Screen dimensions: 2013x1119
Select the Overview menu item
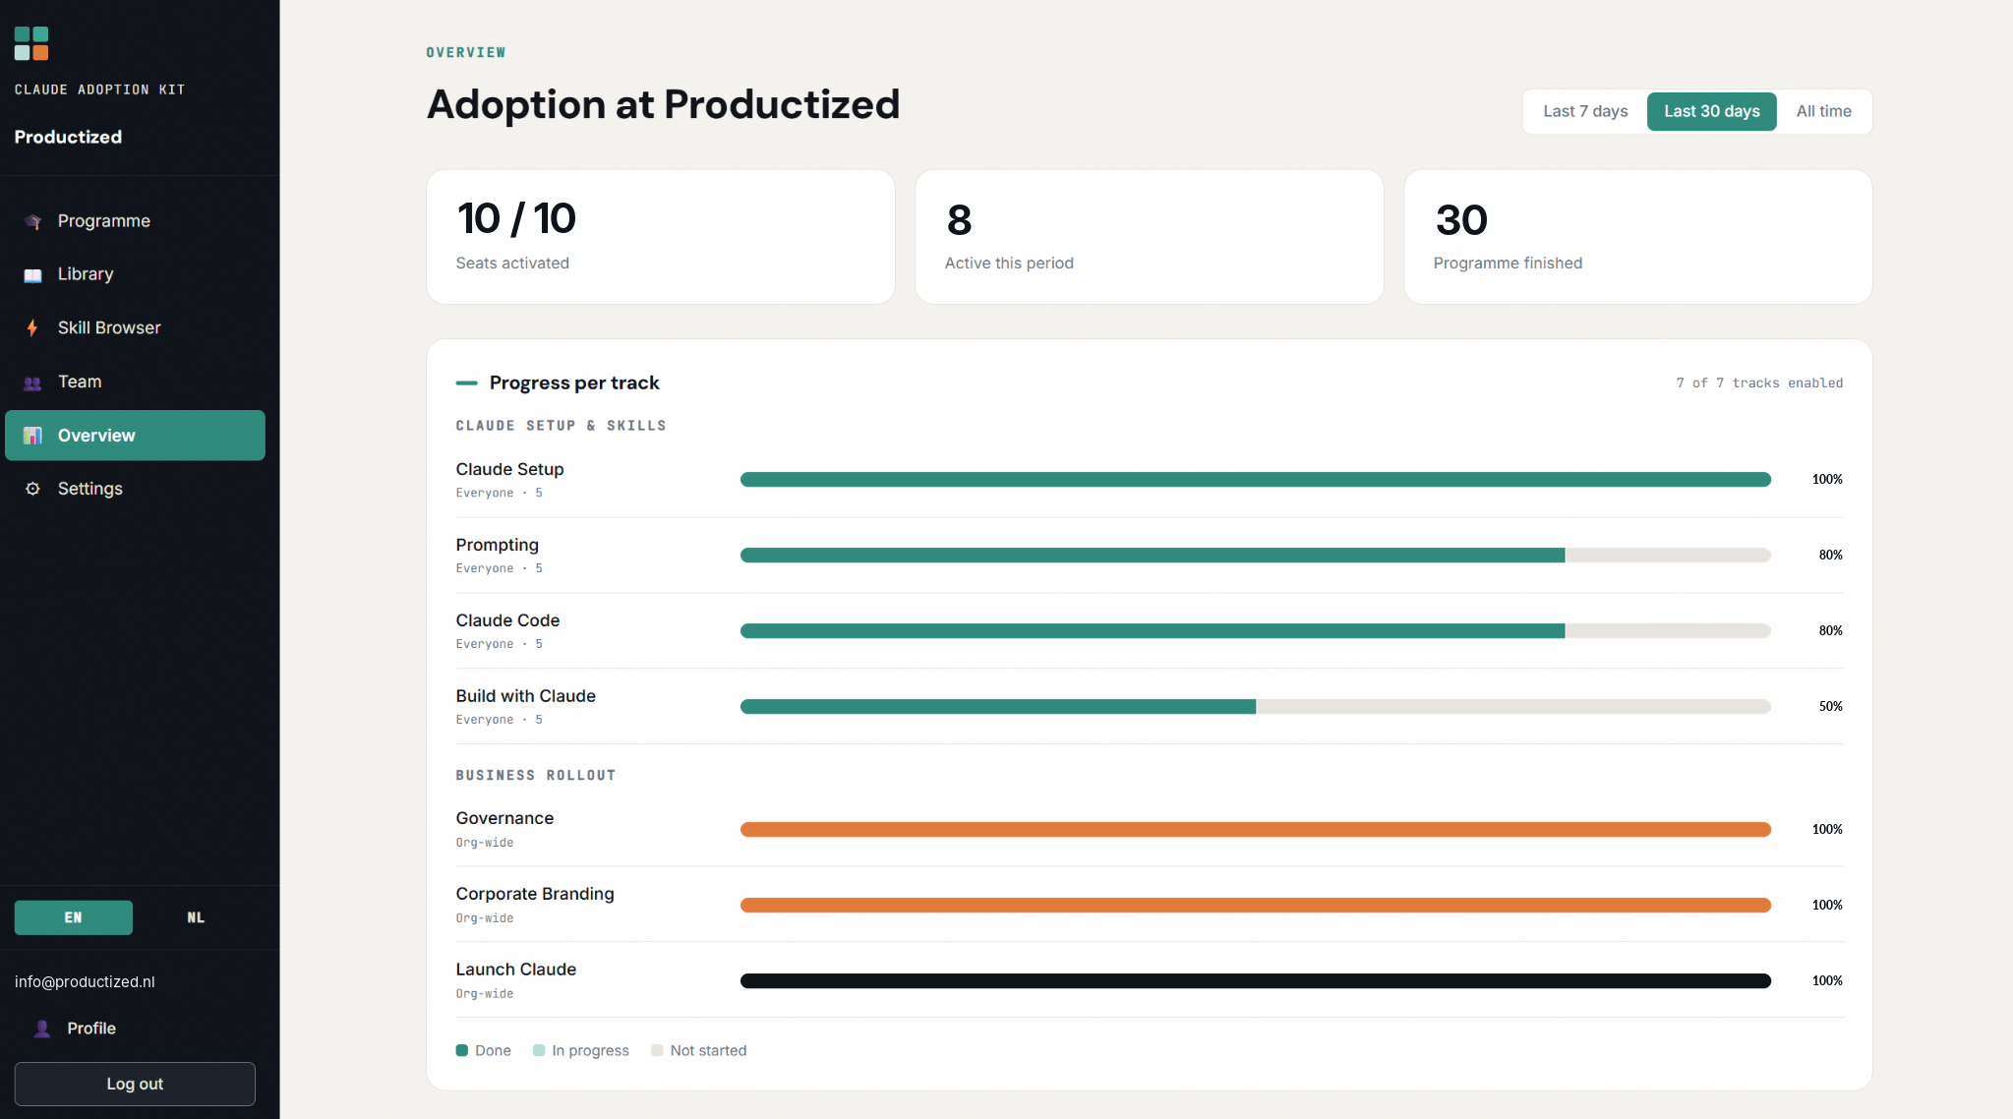pos(135,436)
